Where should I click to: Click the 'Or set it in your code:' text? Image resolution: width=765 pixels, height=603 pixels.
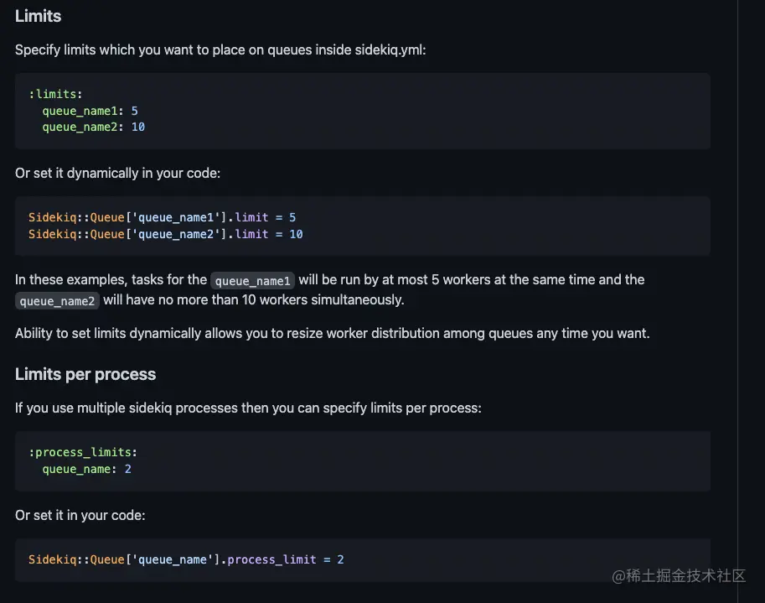coord(80,515)
